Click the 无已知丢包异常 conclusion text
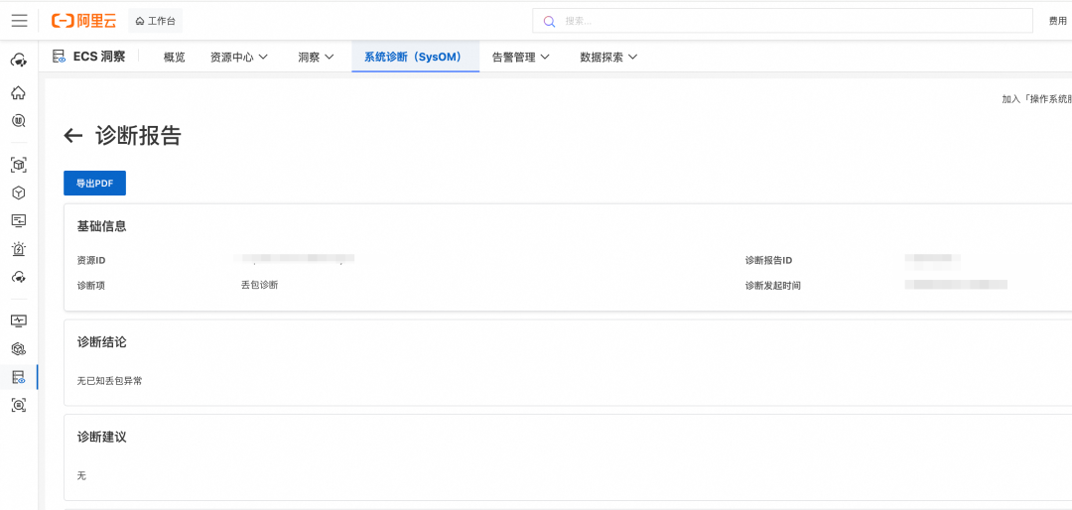Image resolution: width=1072 pixels, height=510 pixels. [x=110, y=381]
